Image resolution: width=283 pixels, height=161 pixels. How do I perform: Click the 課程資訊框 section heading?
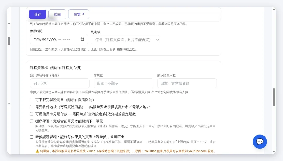56,68
